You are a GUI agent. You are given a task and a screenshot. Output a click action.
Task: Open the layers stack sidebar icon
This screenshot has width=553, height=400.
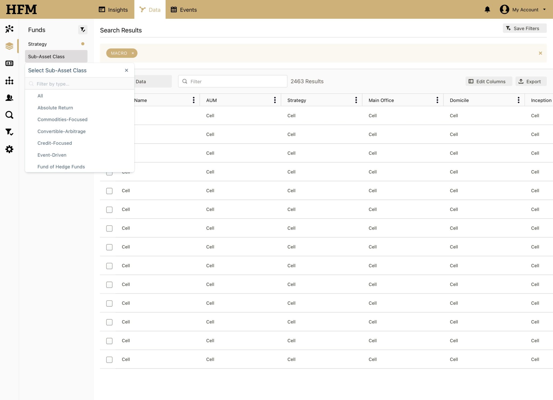9,46
